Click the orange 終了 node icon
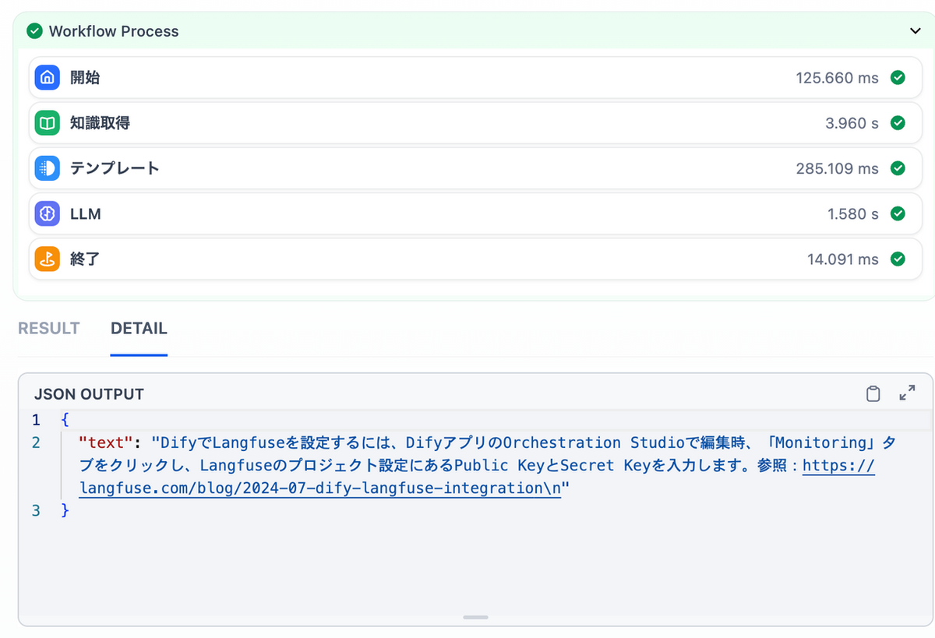Screen dimensions: 935x638 (x=48, y=259)
